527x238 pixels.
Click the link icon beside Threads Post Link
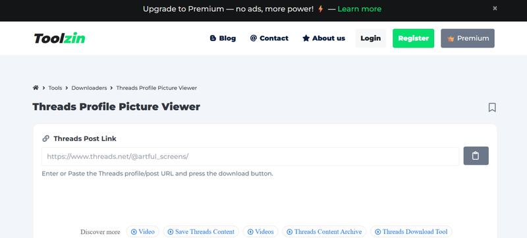coord(45,138)
